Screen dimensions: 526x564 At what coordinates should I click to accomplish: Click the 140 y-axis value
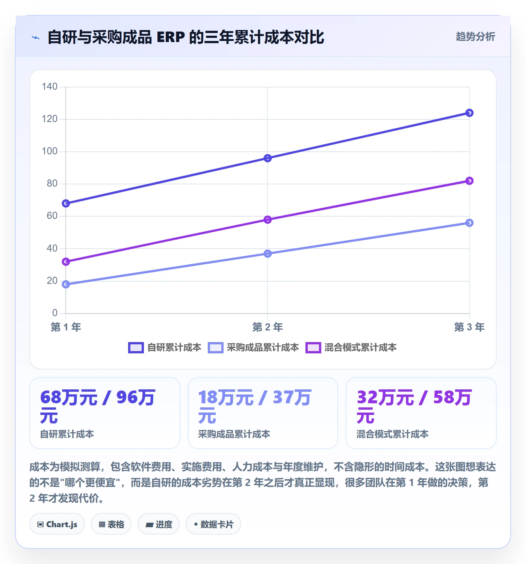(x=50, y=87)
